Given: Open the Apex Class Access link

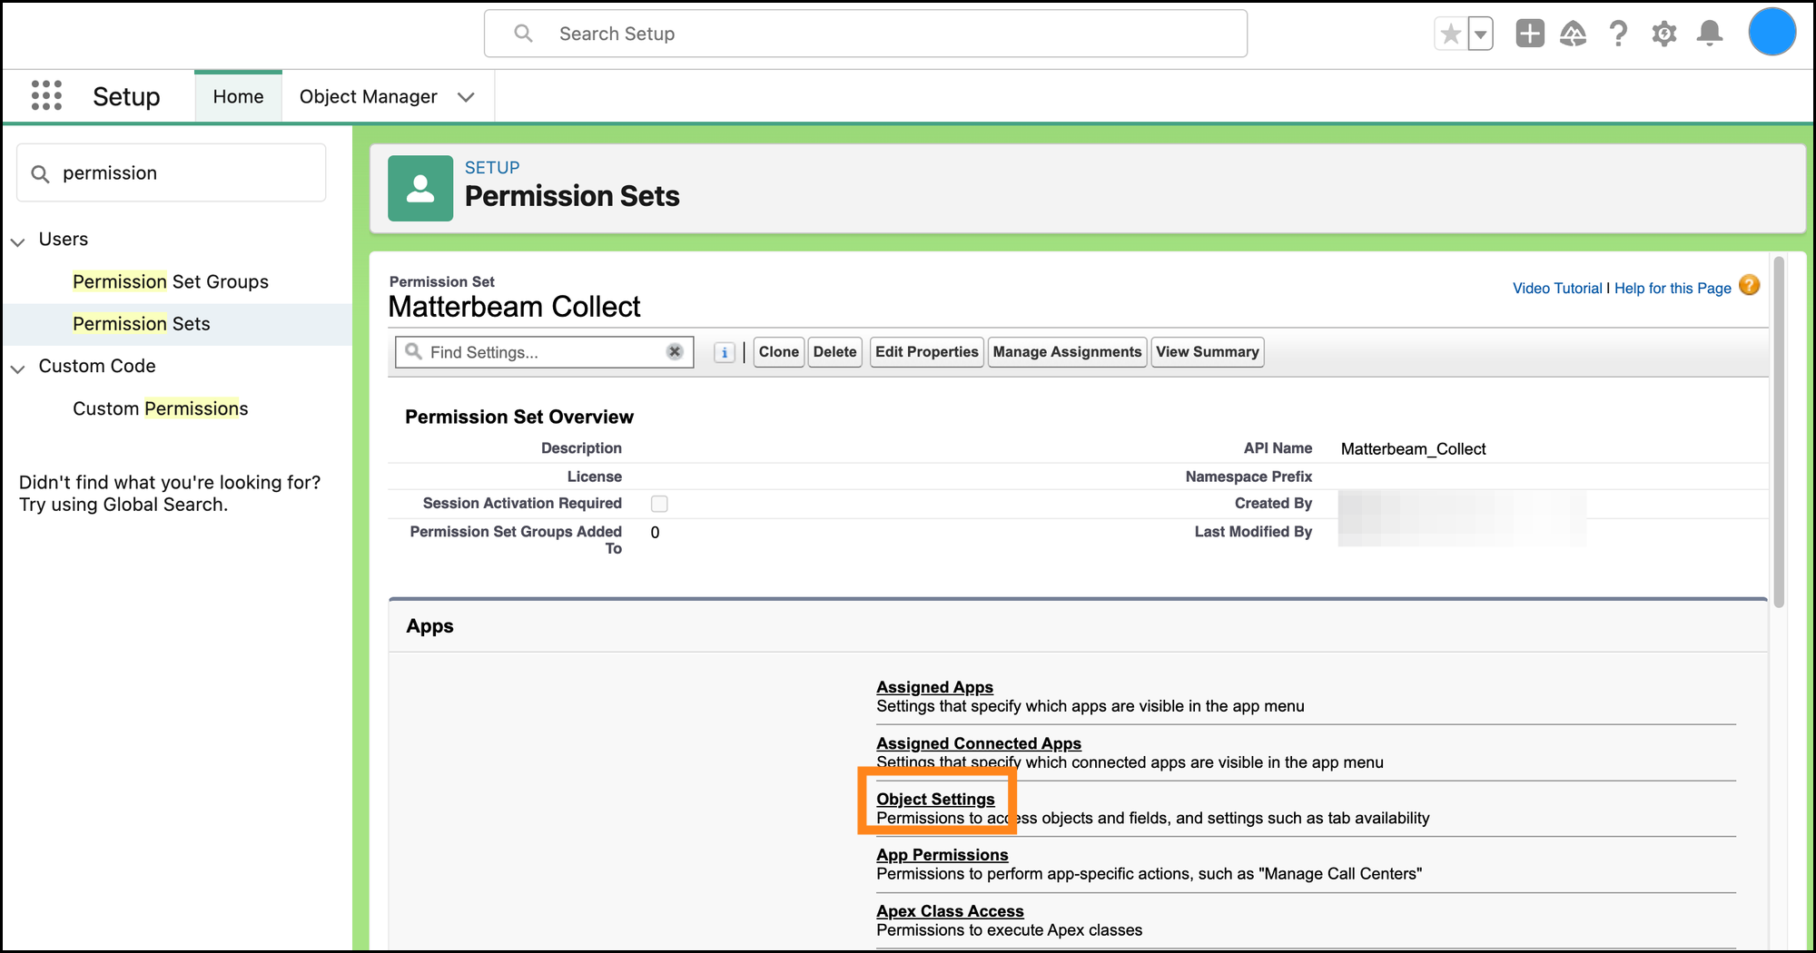Looking at the screenshot, I should pyautogui.click(x=950, y=911).
